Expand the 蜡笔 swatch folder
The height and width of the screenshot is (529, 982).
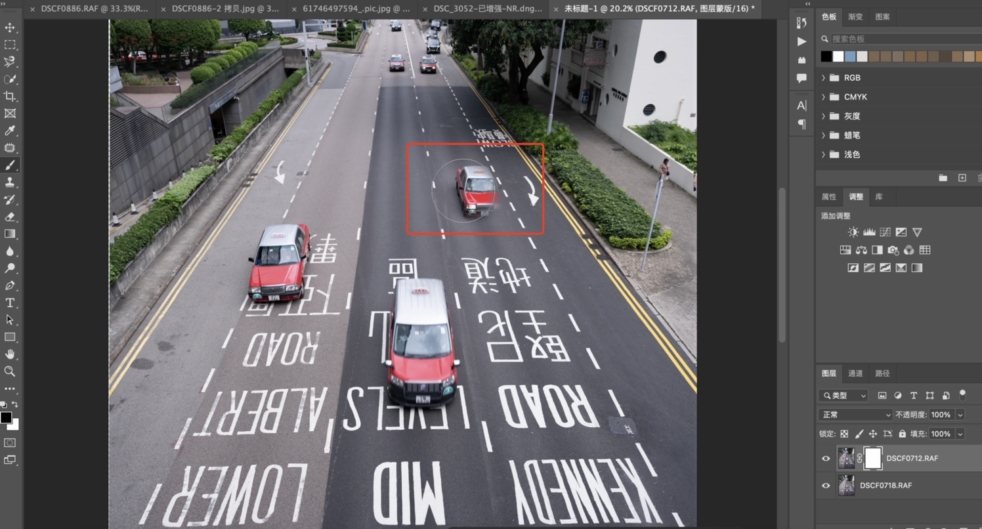click(x=824, y=135)
